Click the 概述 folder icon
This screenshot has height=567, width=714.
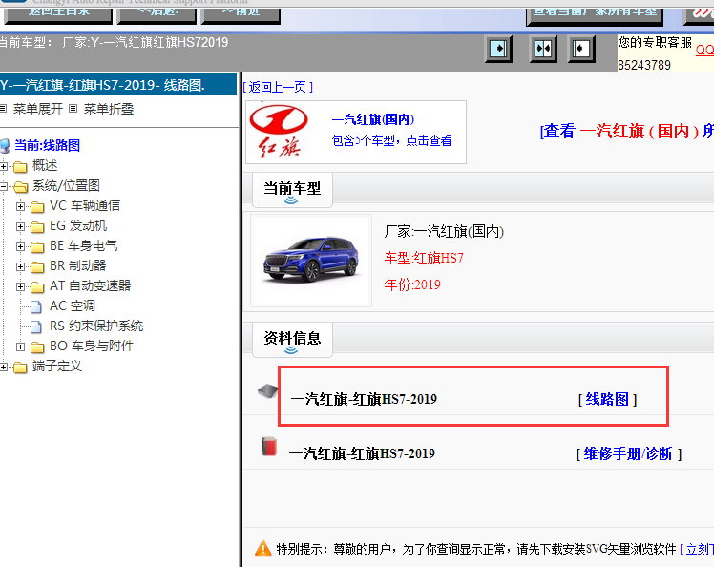coord(20,167)
